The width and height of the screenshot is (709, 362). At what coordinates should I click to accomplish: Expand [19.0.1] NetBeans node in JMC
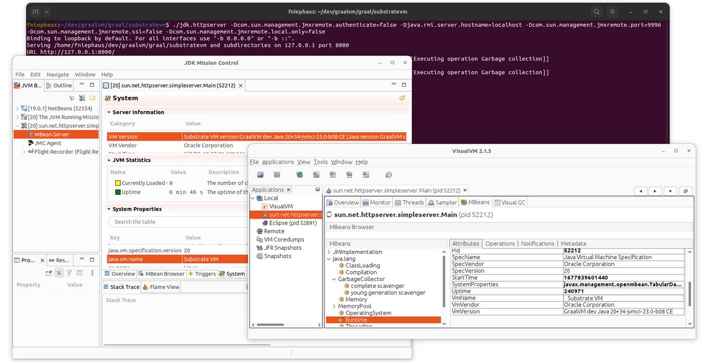click(17, 109)
